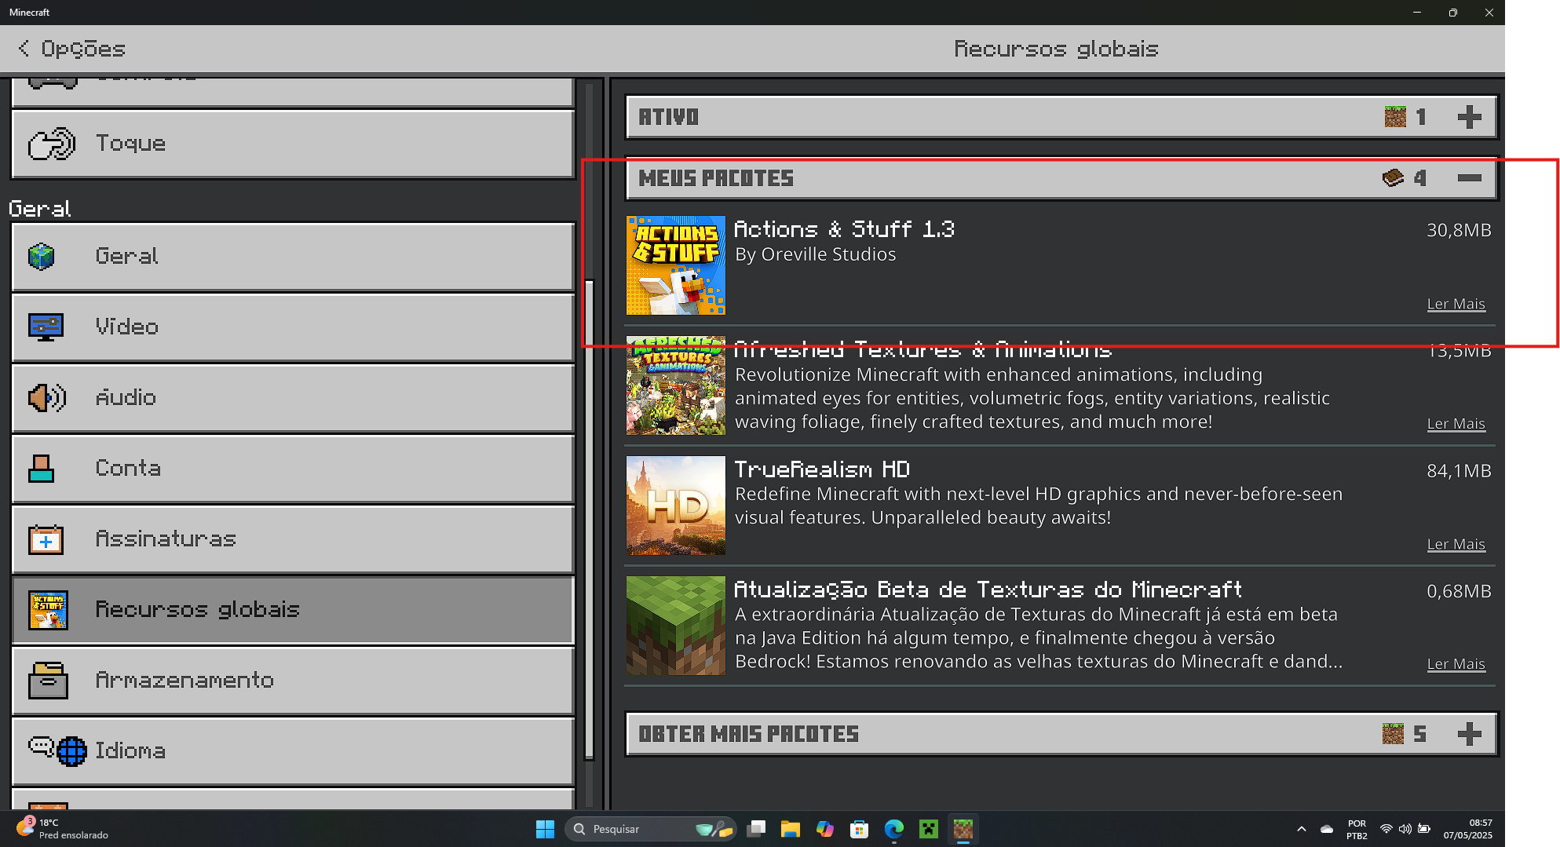Image resolution: width=1560 pixels, height=847 pixels.
Task: Click Ler Mais for TrueRealism HD
Action: pos(1456,544)
